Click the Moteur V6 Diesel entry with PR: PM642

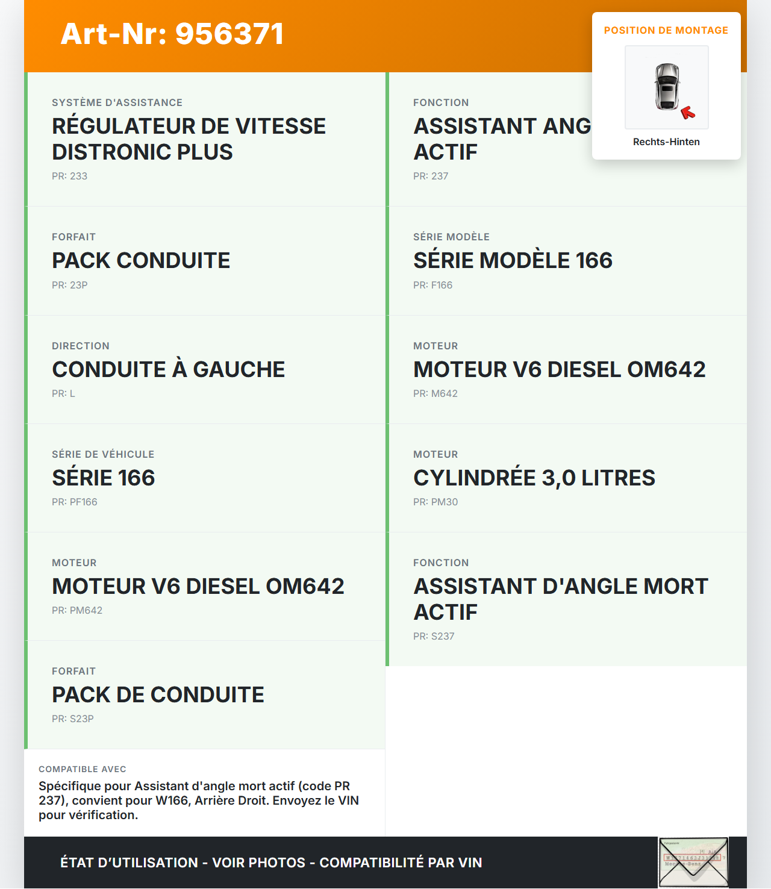point(205,586)
